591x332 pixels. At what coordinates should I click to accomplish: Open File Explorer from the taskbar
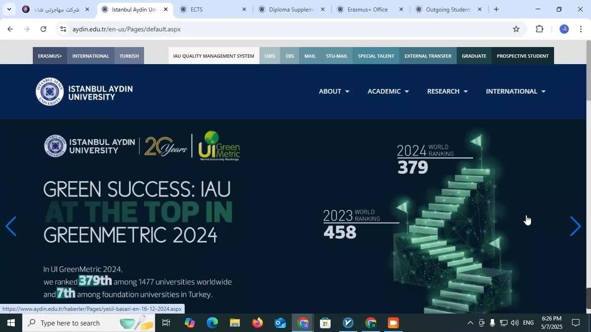[x=235, y=323]
